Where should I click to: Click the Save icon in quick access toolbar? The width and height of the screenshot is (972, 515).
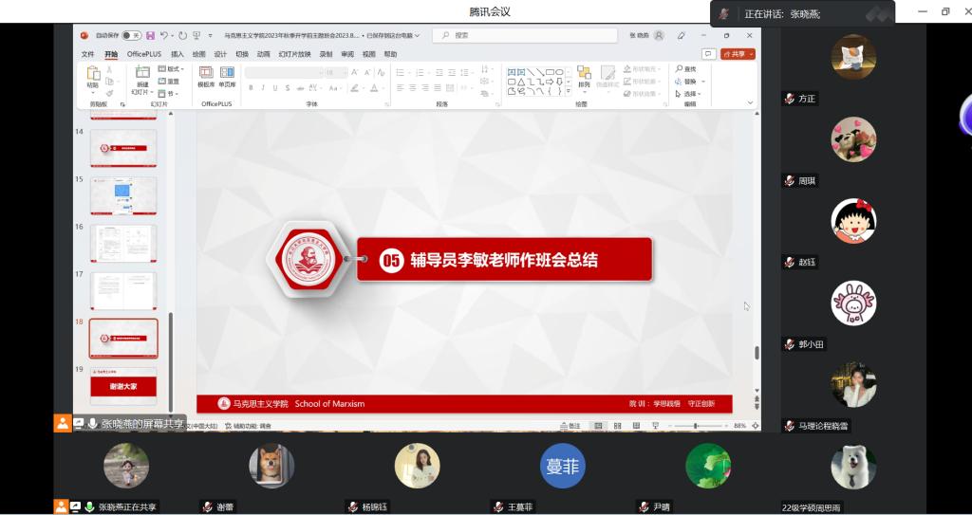coord(150,35)
